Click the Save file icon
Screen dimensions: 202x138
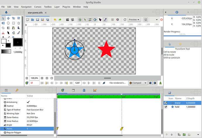pyautogui.click(x=37, y=20)
